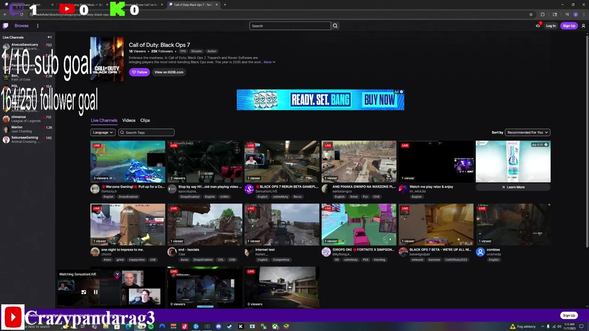Click the browser address bar URL
589x331 pixels.
pyautogui.click(x=74, y=14)
